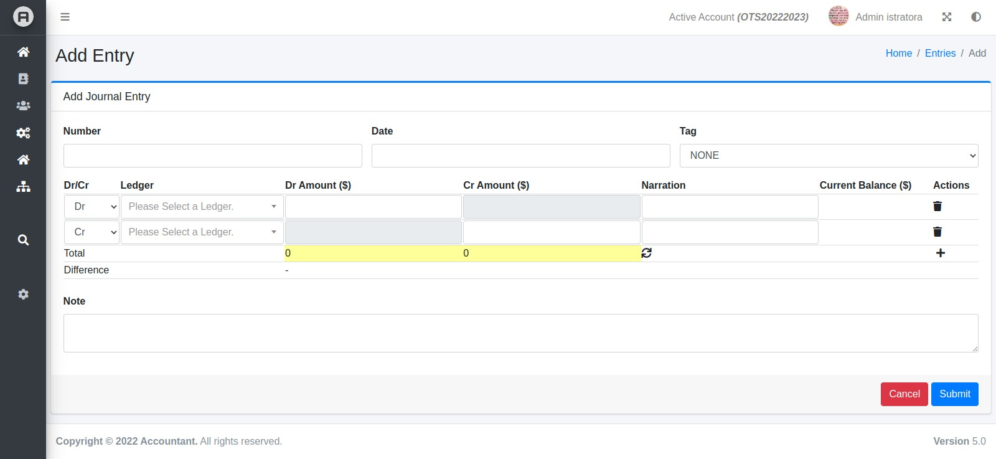Screen dimensions: 996x459
Task: Expand the first row Dr/Cr dropdown
Action: click(92, 207)
